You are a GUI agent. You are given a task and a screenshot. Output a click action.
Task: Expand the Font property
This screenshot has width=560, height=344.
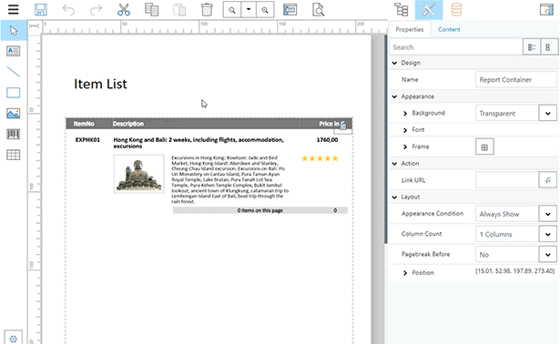tap(405, 130)
